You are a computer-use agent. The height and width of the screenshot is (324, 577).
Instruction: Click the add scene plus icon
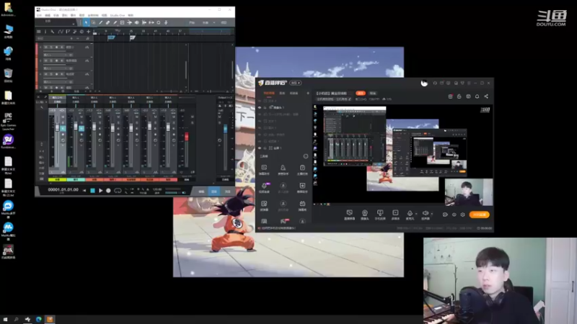coord(308,94)
